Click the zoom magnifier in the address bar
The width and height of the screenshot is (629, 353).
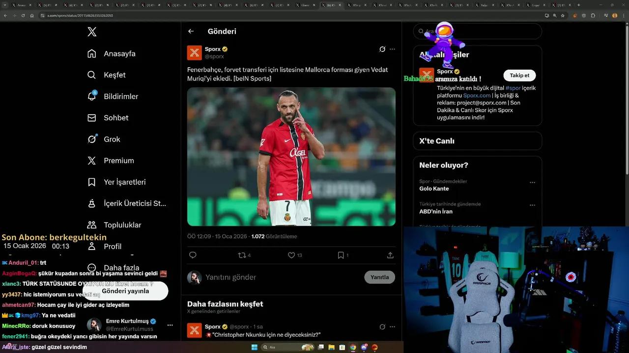click(x=555, y=16)
